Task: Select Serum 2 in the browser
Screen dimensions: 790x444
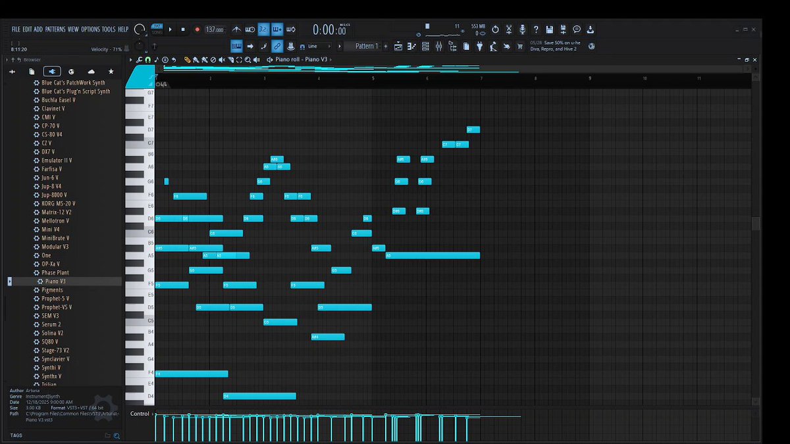Action: (51, 324)
